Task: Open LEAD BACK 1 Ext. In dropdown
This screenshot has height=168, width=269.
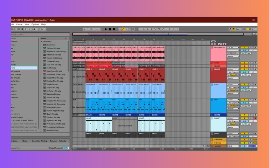Action: coord(233,47)
